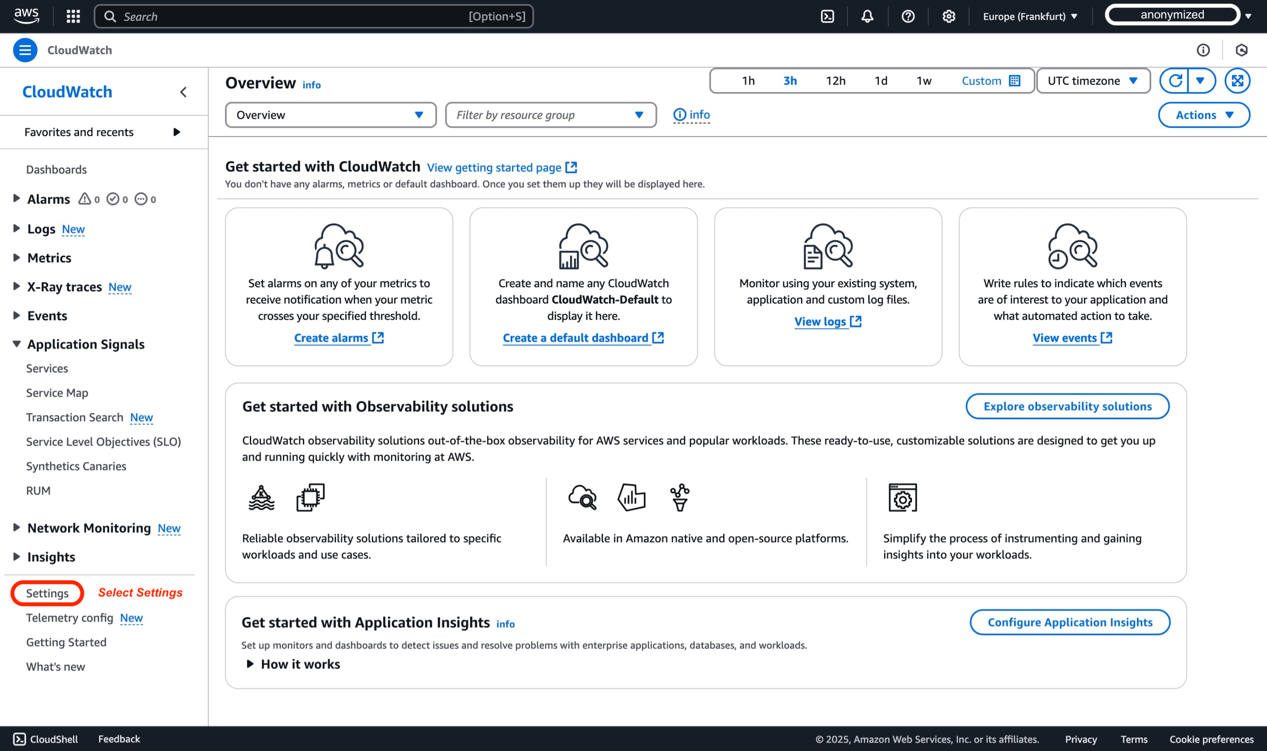Refresh the overview dashboard
Viewport: 1267px width, 751px height.
coord(1175,80)
